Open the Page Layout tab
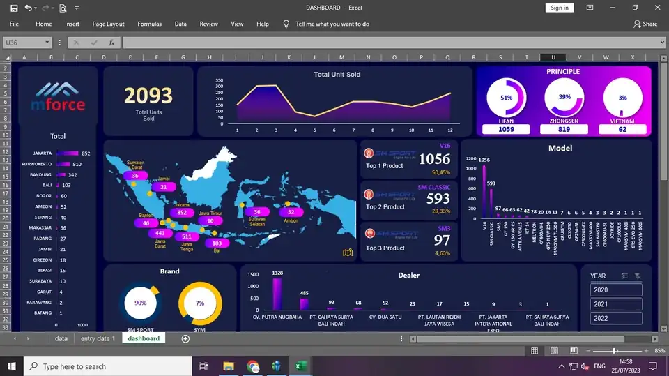 click(x=109, y=24)
